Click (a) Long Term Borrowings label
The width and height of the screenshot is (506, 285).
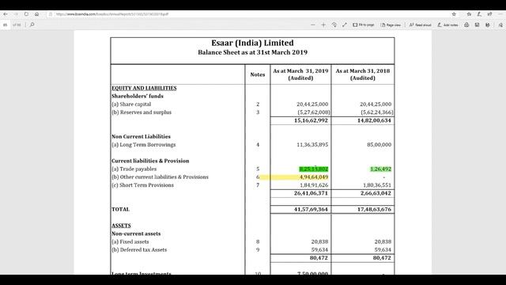point(144,145)
